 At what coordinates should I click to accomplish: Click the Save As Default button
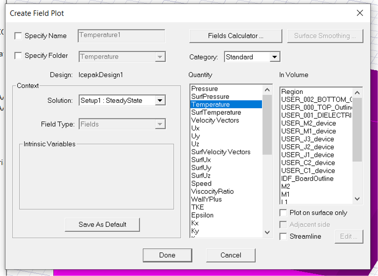click(102, 225)
